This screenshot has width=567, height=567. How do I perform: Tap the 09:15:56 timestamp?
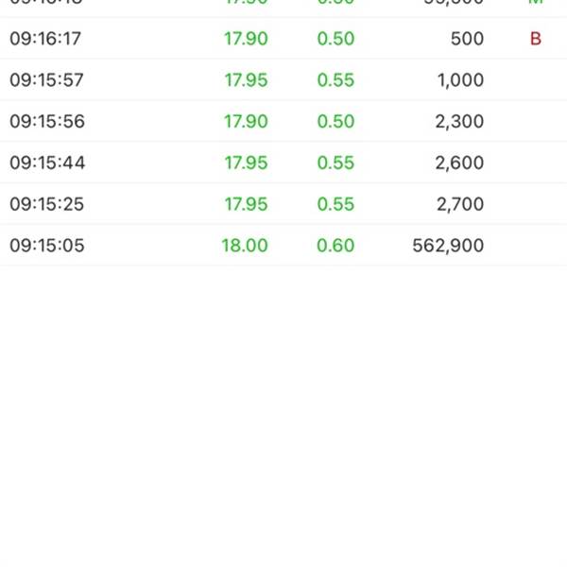(47, 121)
